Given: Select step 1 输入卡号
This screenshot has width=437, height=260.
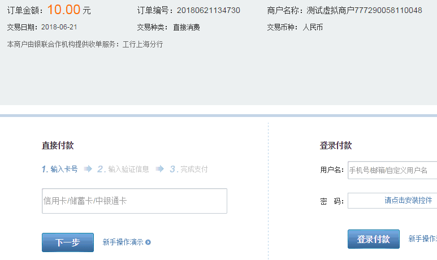Looking at the screenshot, I should pos(60,169).
